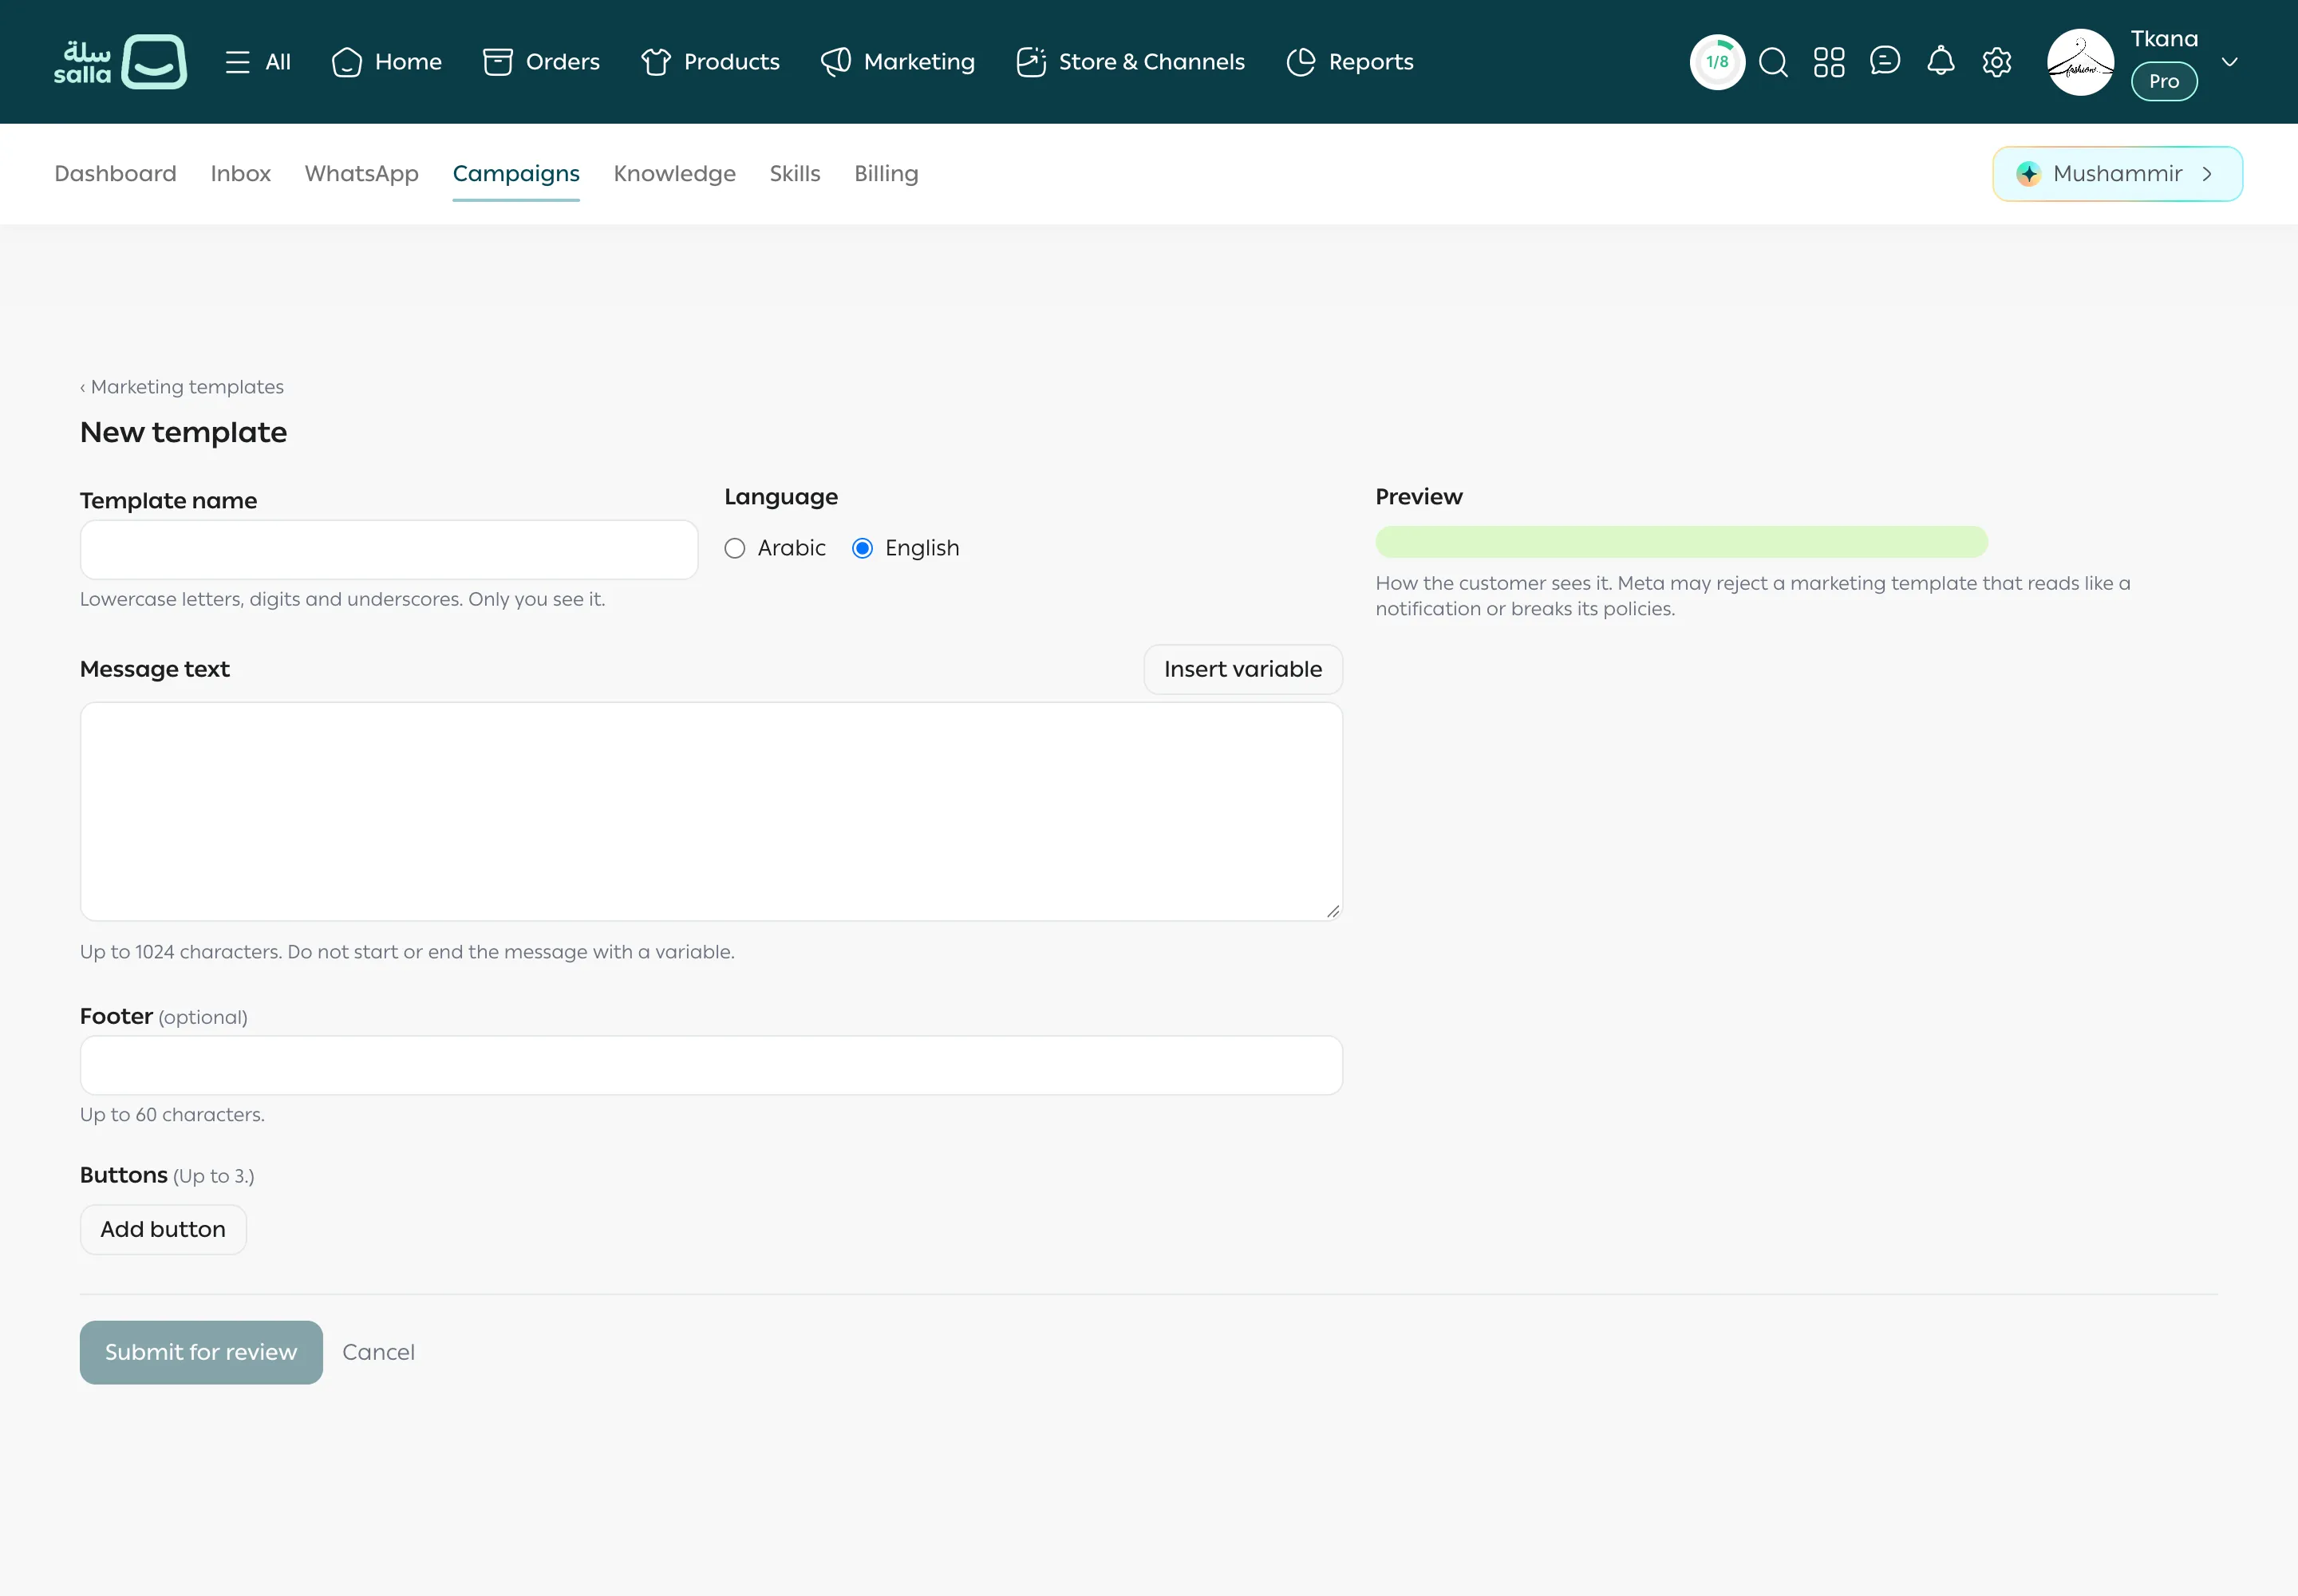The image size is (2298, 1596).
Task: Open Store & Channels menu
Action: 1130,62
